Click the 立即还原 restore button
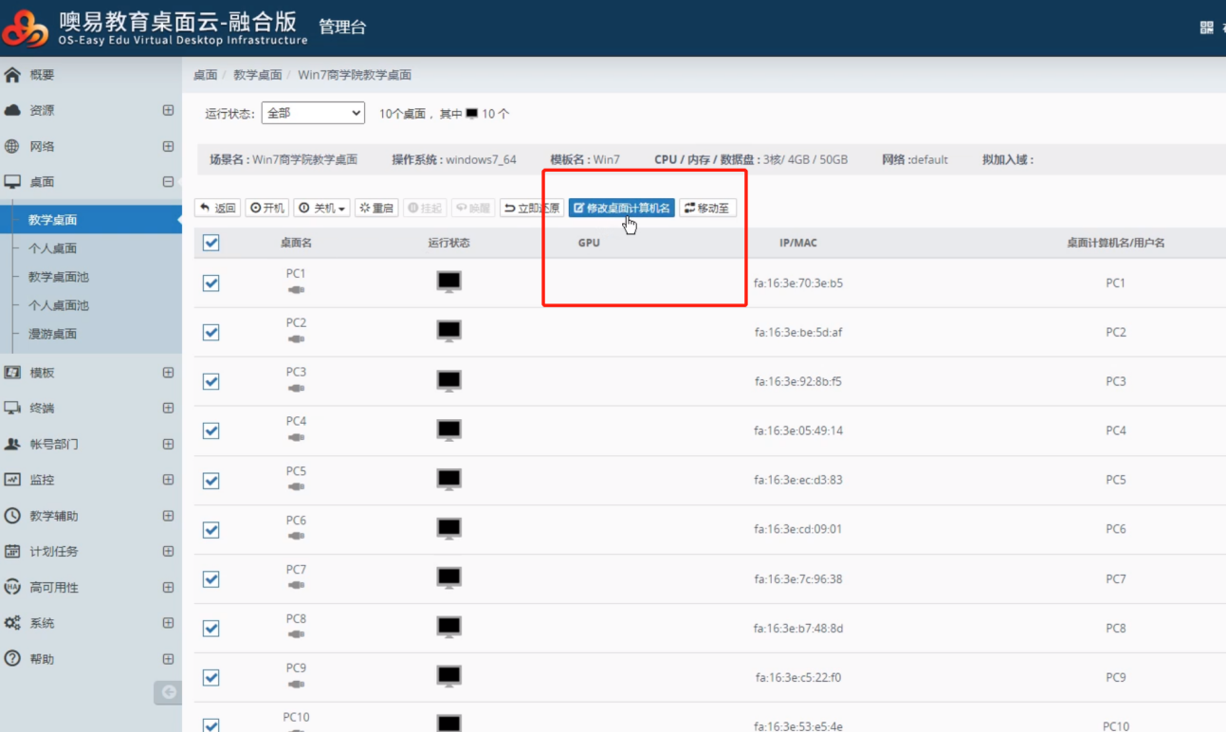The width and height of the screenshot is (1226, 732). point(532,208)
